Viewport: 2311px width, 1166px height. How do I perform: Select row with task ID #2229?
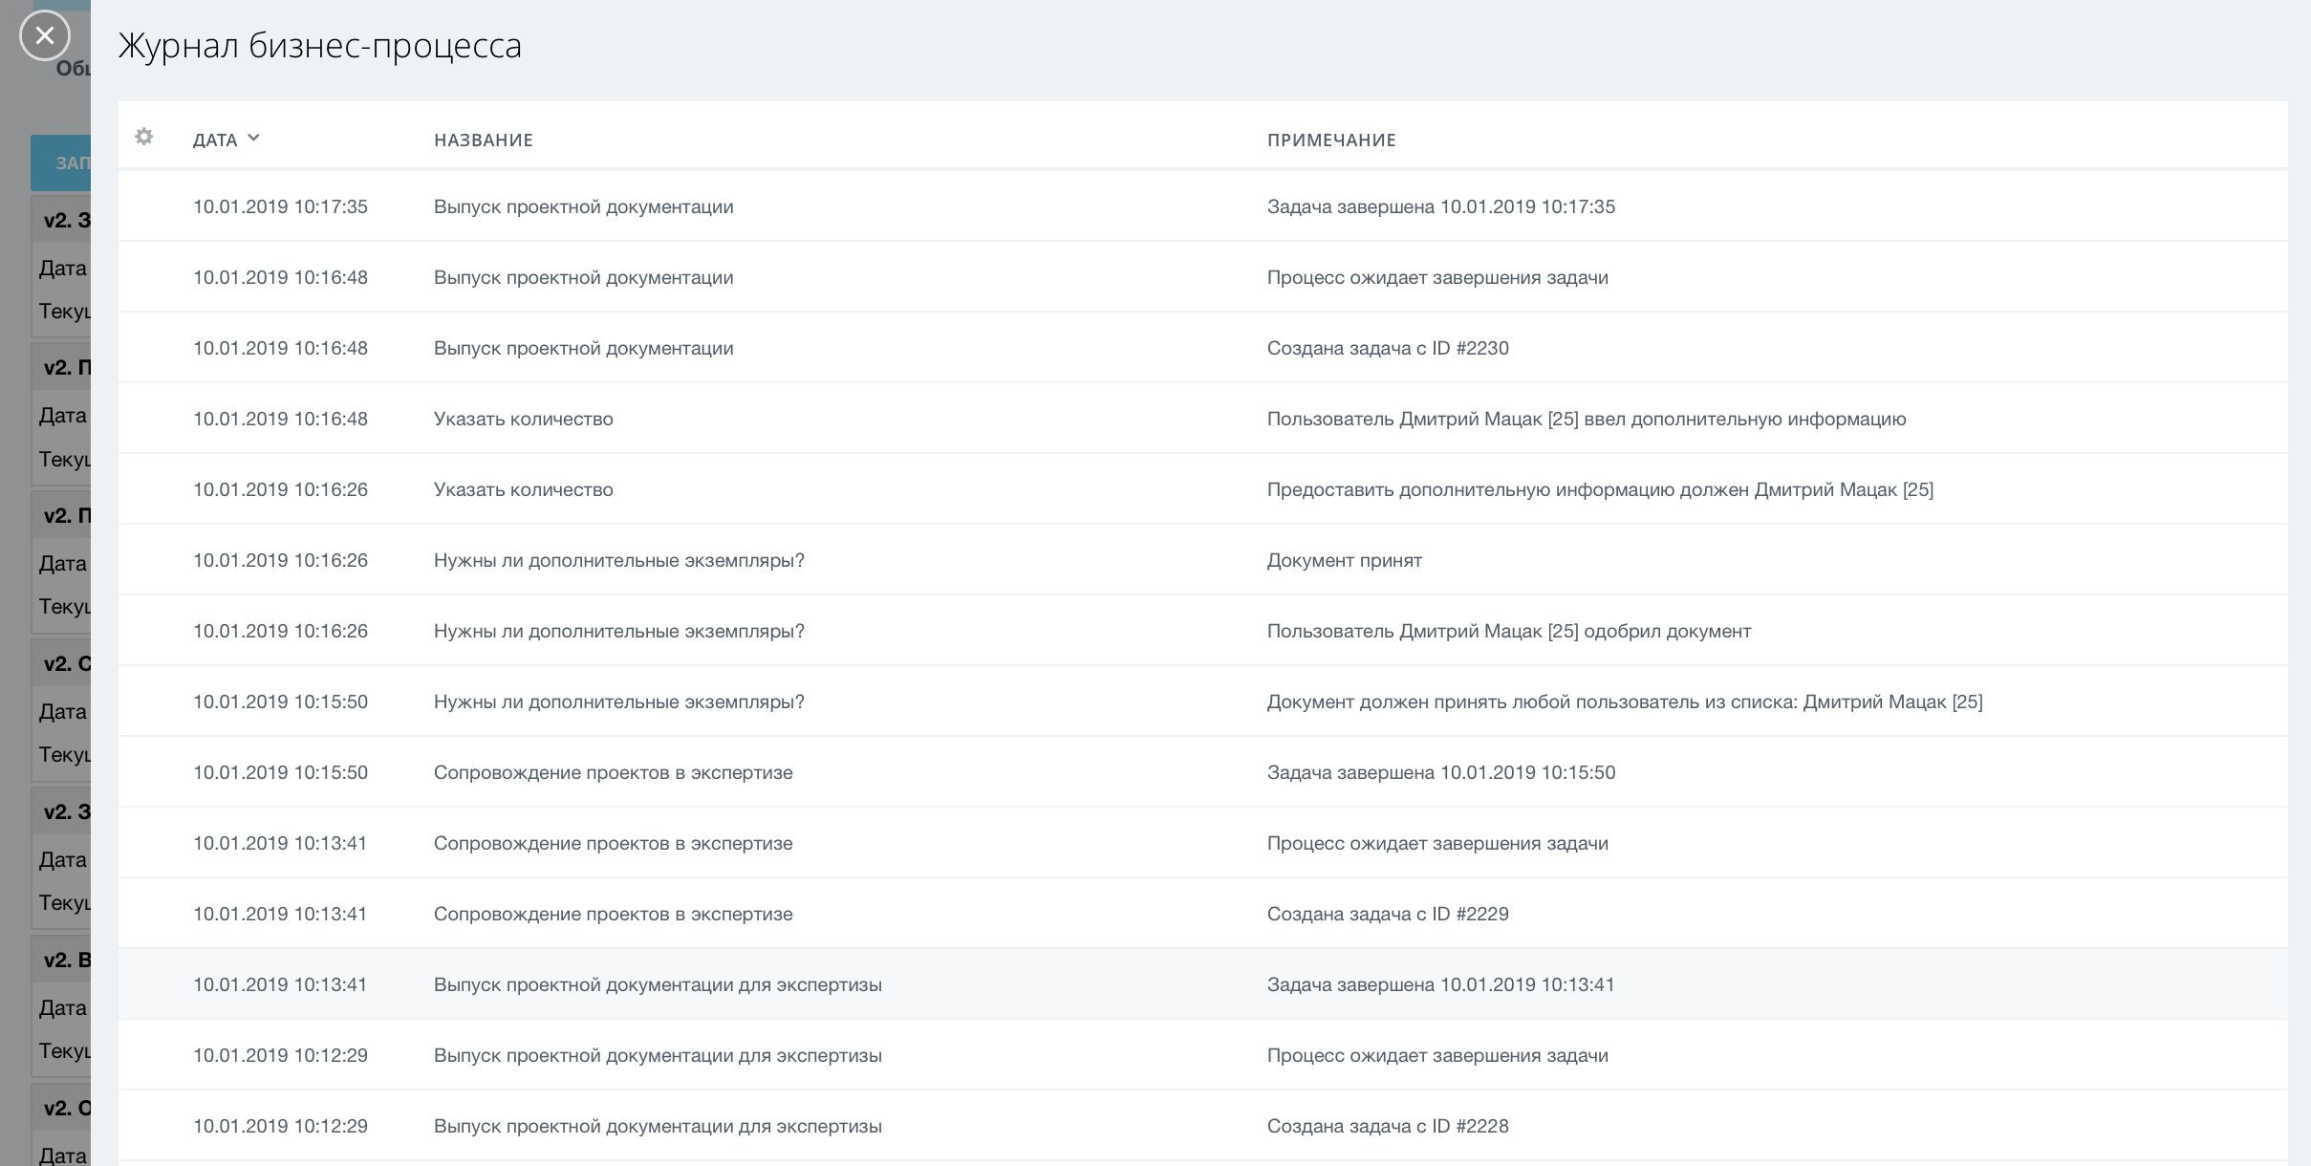click(x=1387, y=914)
